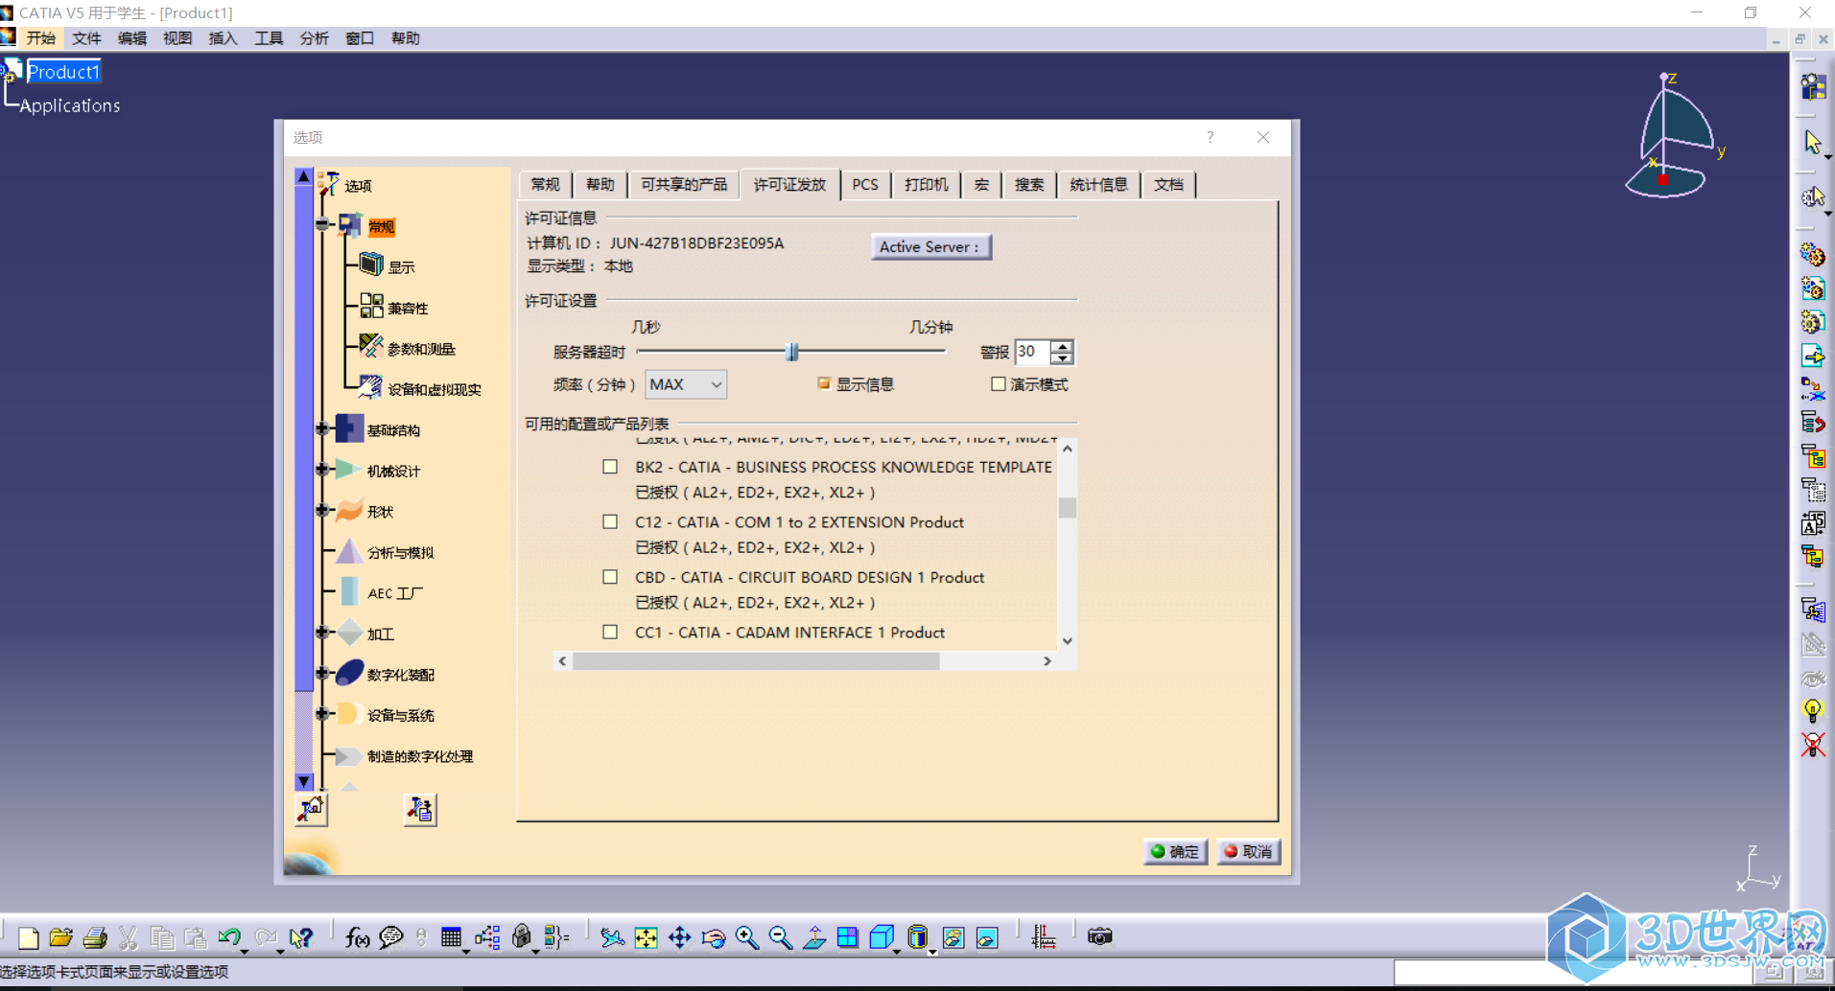Viewport: 1835px width, 991px height.
Task: Enable the 演示模式 checkbox
Action: pyautogui.click(x=999, y=384)
